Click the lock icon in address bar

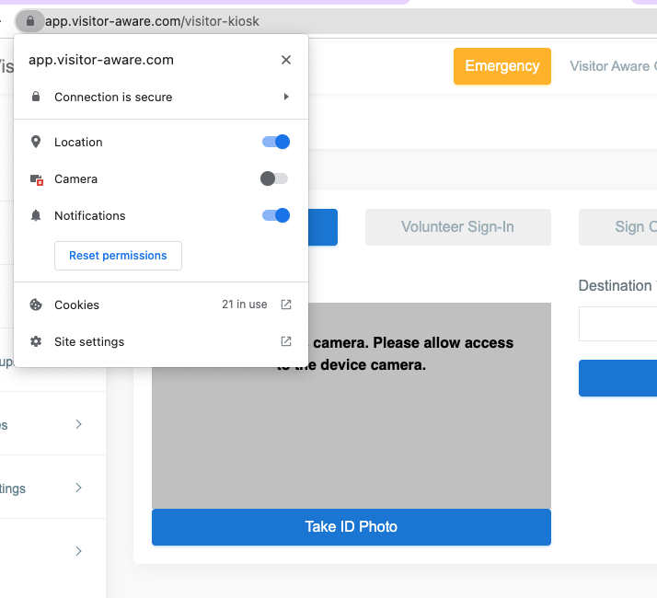point(30,21)
